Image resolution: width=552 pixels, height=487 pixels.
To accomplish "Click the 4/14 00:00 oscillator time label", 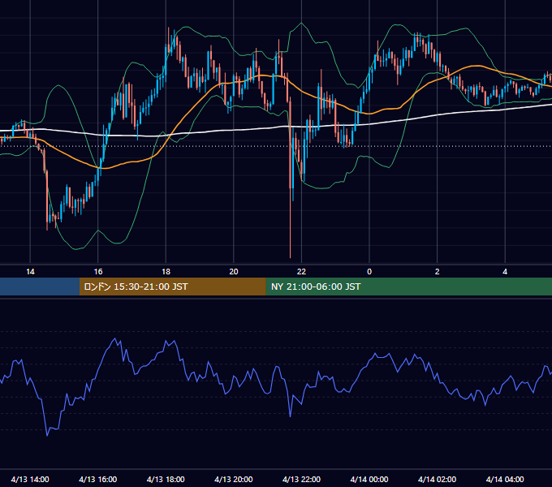I will click(369, 479).
